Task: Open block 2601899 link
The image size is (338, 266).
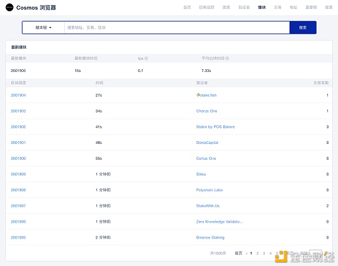Action: (19, 174)
